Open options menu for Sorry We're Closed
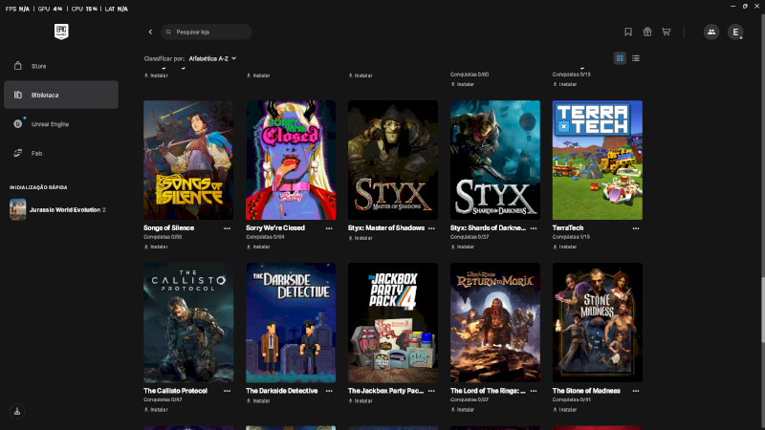Viewport: 765px width, 430px height. coord(329,228)
